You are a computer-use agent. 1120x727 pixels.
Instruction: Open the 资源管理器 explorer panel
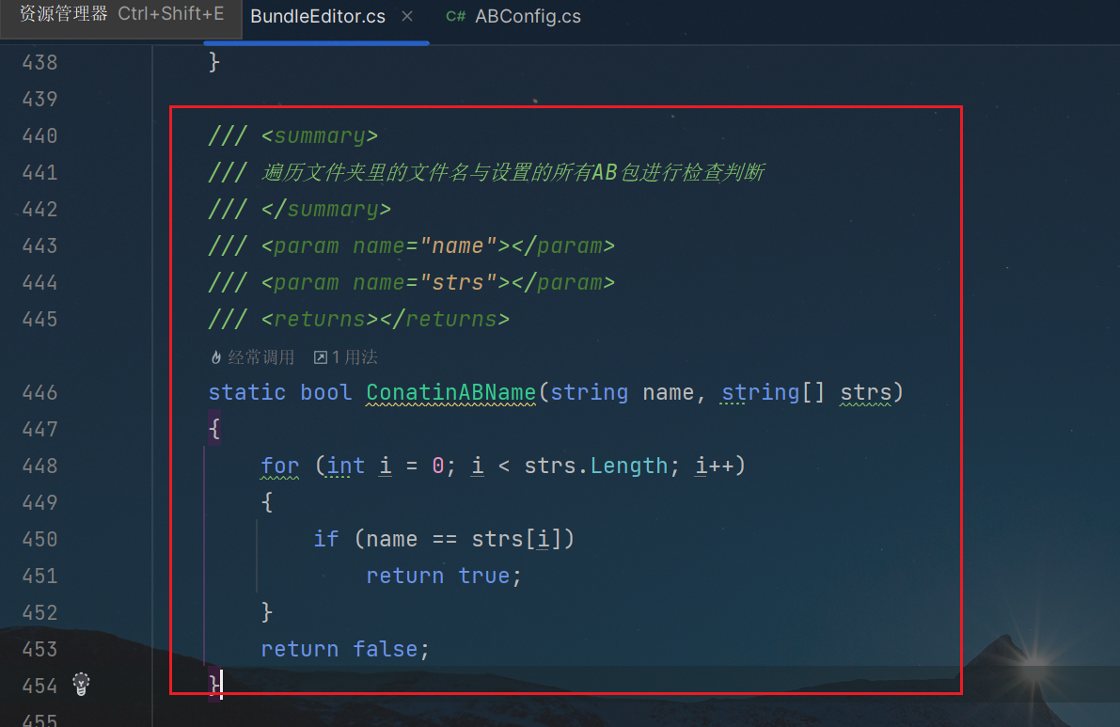120,14
